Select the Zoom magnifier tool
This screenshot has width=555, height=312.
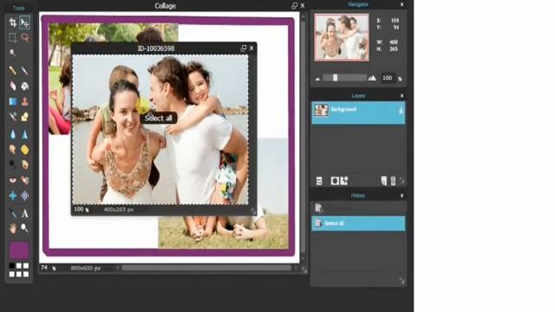point(25,229)
